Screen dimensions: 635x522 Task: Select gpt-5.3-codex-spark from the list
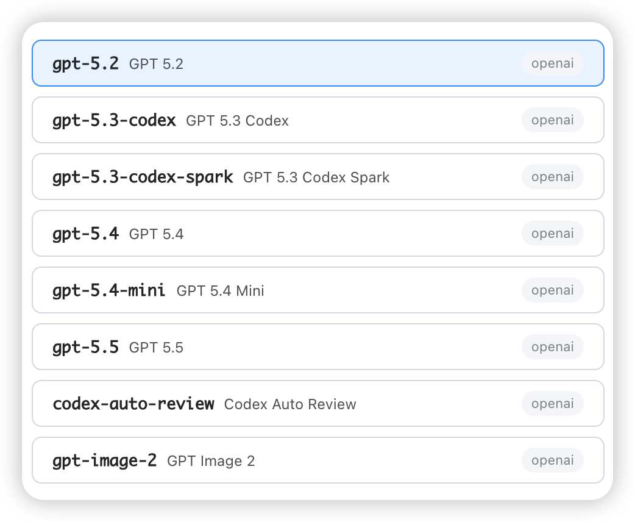318,177
